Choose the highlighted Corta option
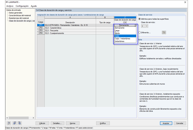 (x=125, y=36)
